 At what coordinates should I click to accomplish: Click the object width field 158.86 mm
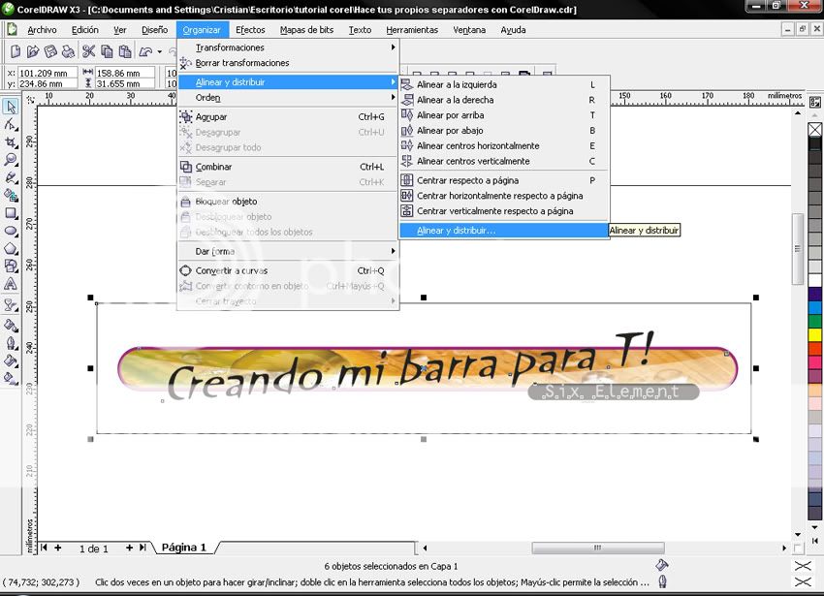[125, 73]
